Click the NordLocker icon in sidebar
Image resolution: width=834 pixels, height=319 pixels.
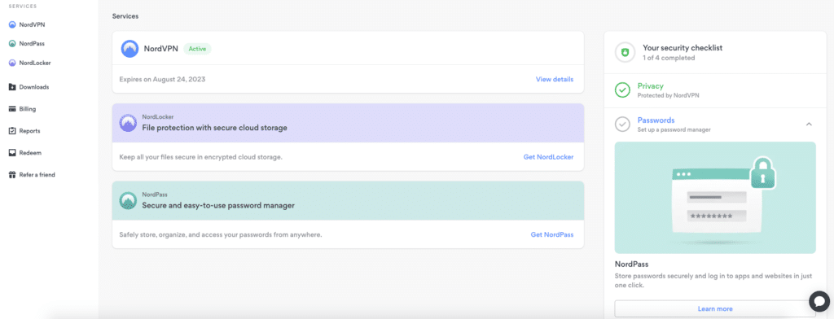click(12, 63)
